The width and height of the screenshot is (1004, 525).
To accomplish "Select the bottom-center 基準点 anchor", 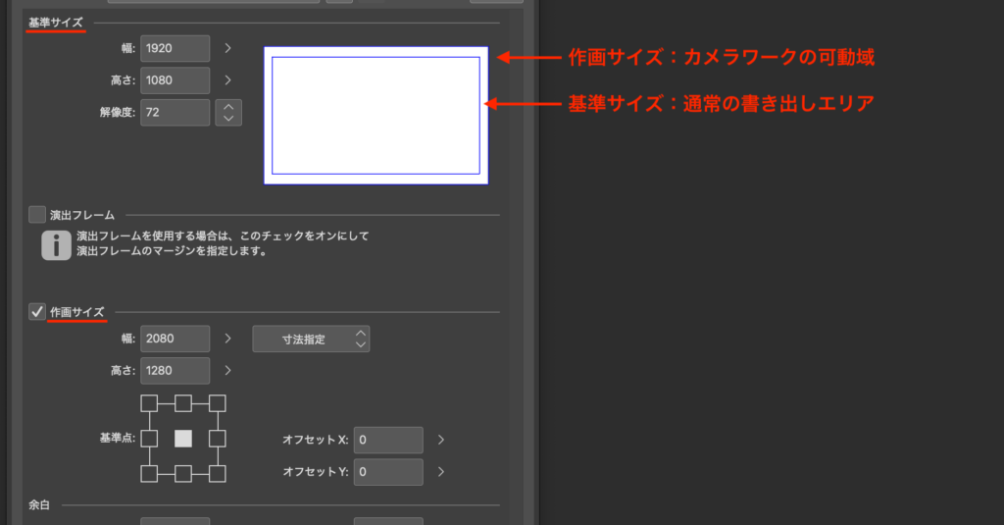I will (183, 474).
